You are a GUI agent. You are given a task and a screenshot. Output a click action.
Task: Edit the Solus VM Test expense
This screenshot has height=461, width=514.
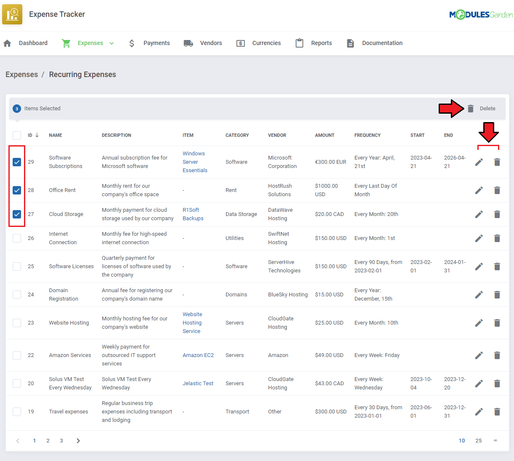479,384
